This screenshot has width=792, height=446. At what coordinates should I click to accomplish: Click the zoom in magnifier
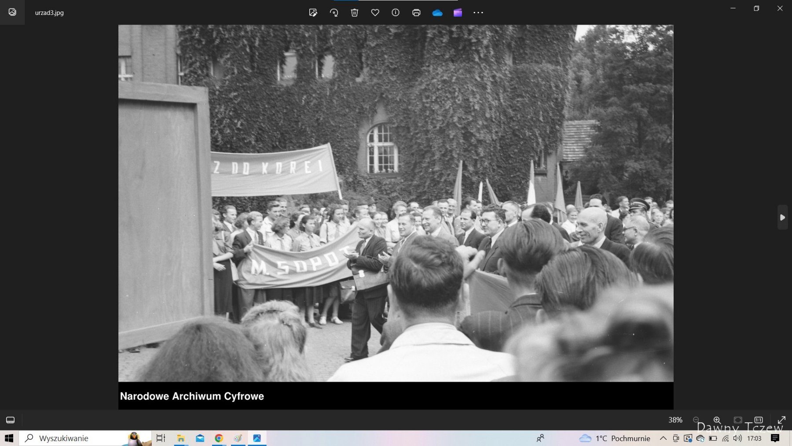click(x=717, y=420)
